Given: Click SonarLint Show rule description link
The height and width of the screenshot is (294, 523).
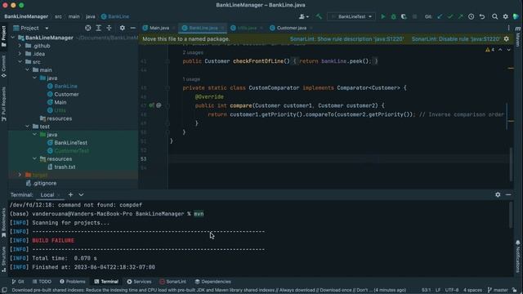Looking at the screenshot, I should pyautogui.click(x=346, y=39).
